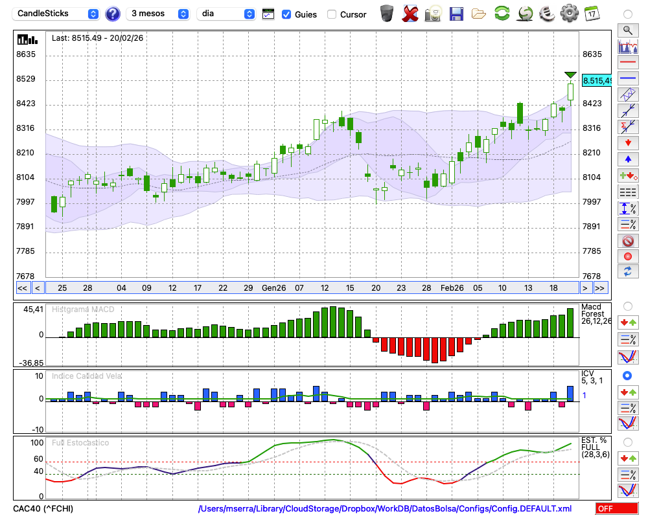Open settings with the gear icon

point(569,14)
